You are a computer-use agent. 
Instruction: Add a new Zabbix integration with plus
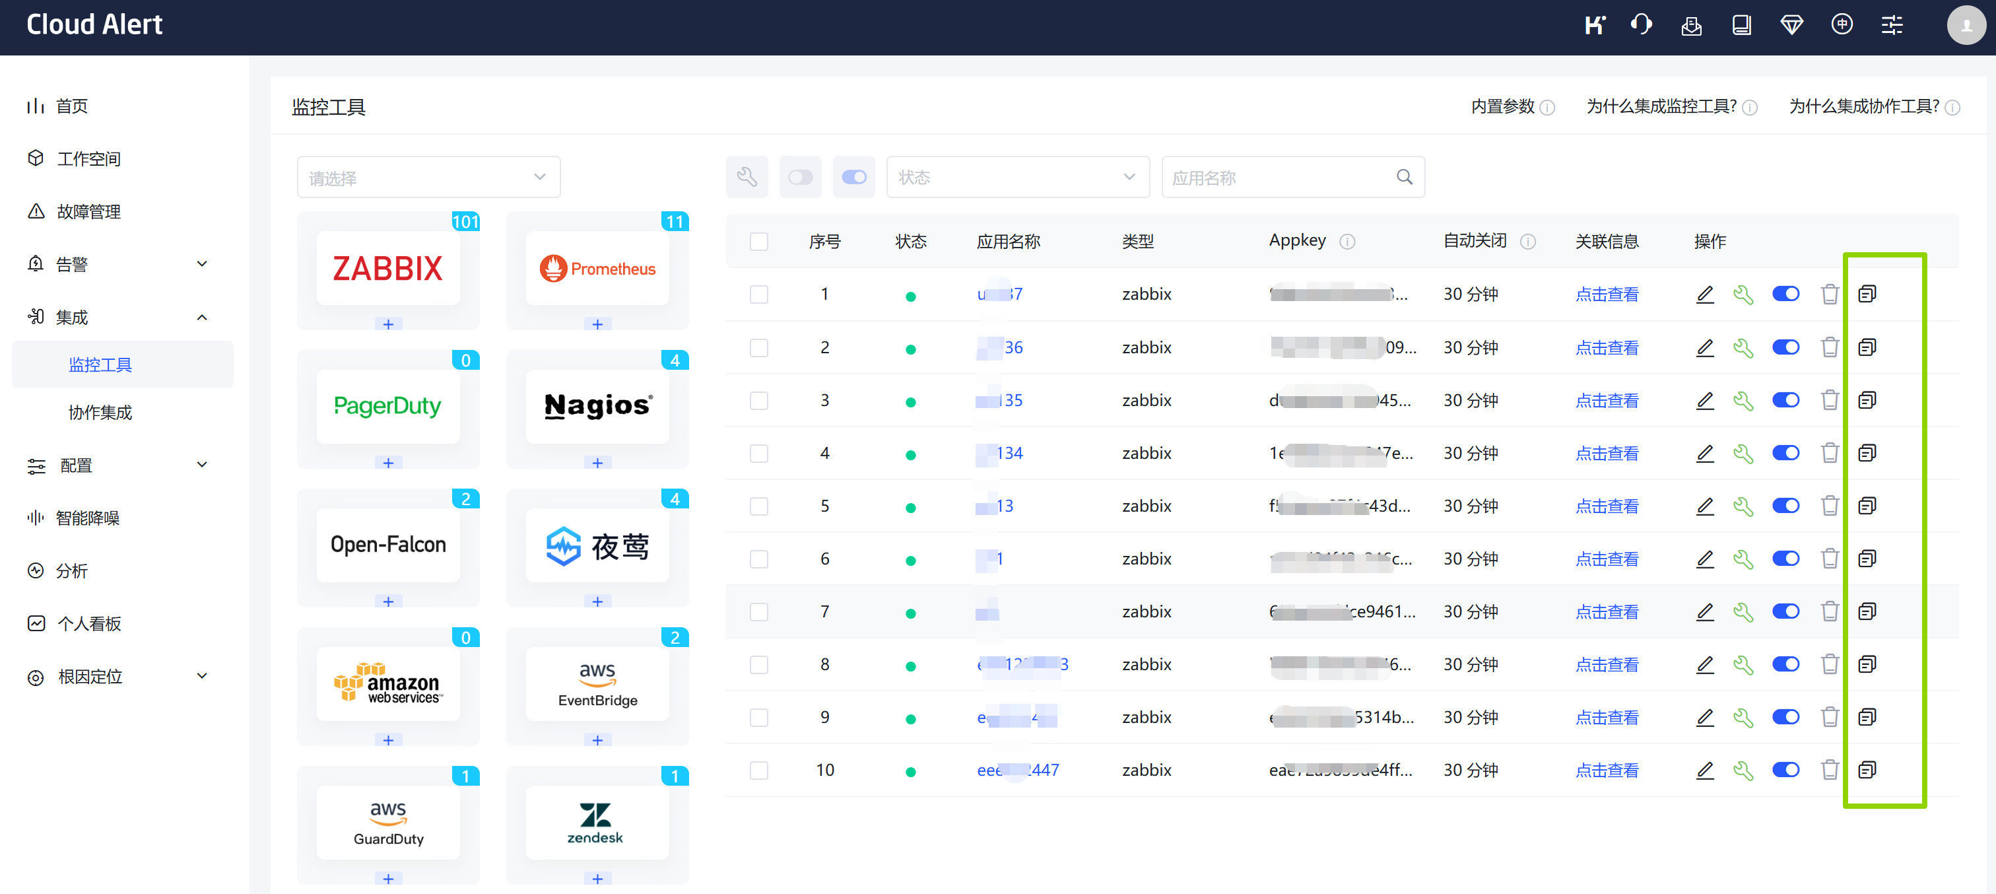tap(388, 324)
